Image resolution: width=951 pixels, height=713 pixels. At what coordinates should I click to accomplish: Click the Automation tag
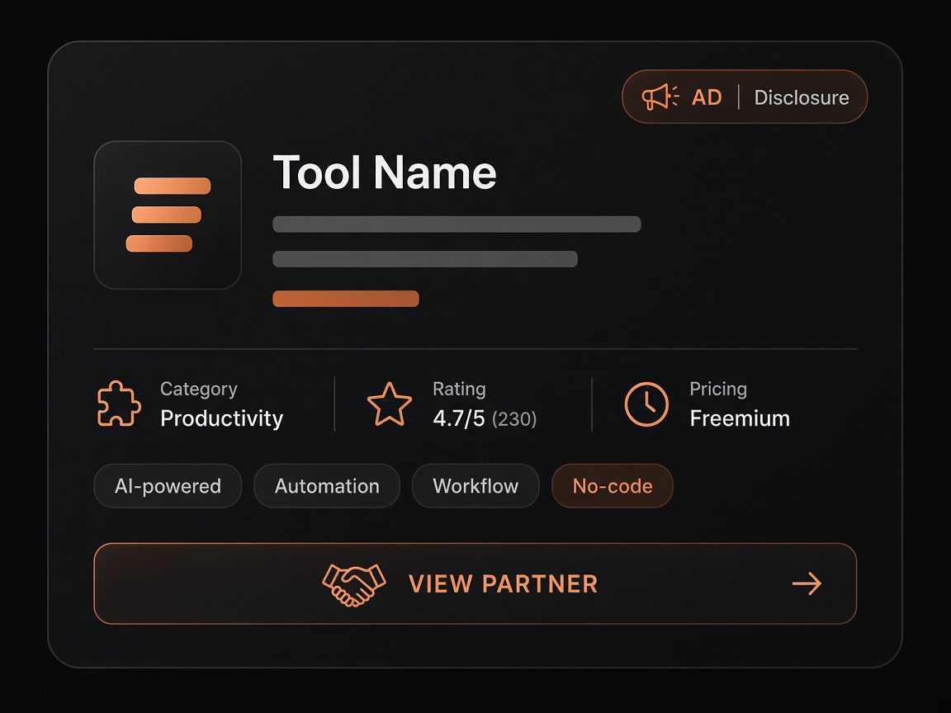click(327, 485)
